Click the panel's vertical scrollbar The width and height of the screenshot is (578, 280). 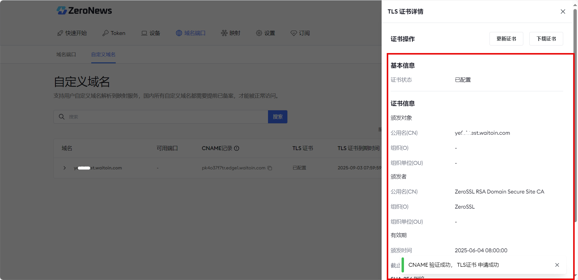(x=575, y=115)
